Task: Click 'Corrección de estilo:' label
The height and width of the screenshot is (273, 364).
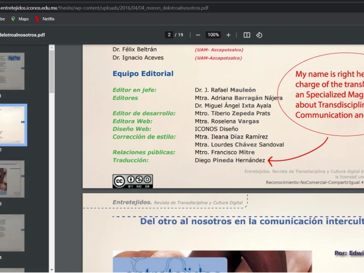Action: click(144, 137)
